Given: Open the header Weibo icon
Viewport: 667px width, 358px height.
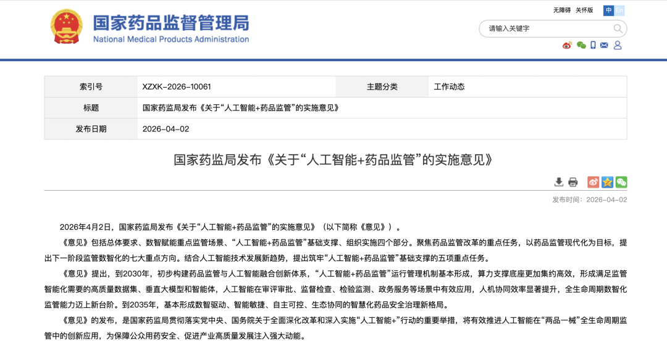Looking at the screenshot, I should (567, 45).
